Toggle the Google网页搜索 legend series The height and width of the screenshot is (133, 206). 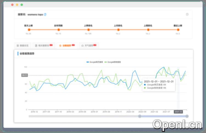tap(95, 62)
